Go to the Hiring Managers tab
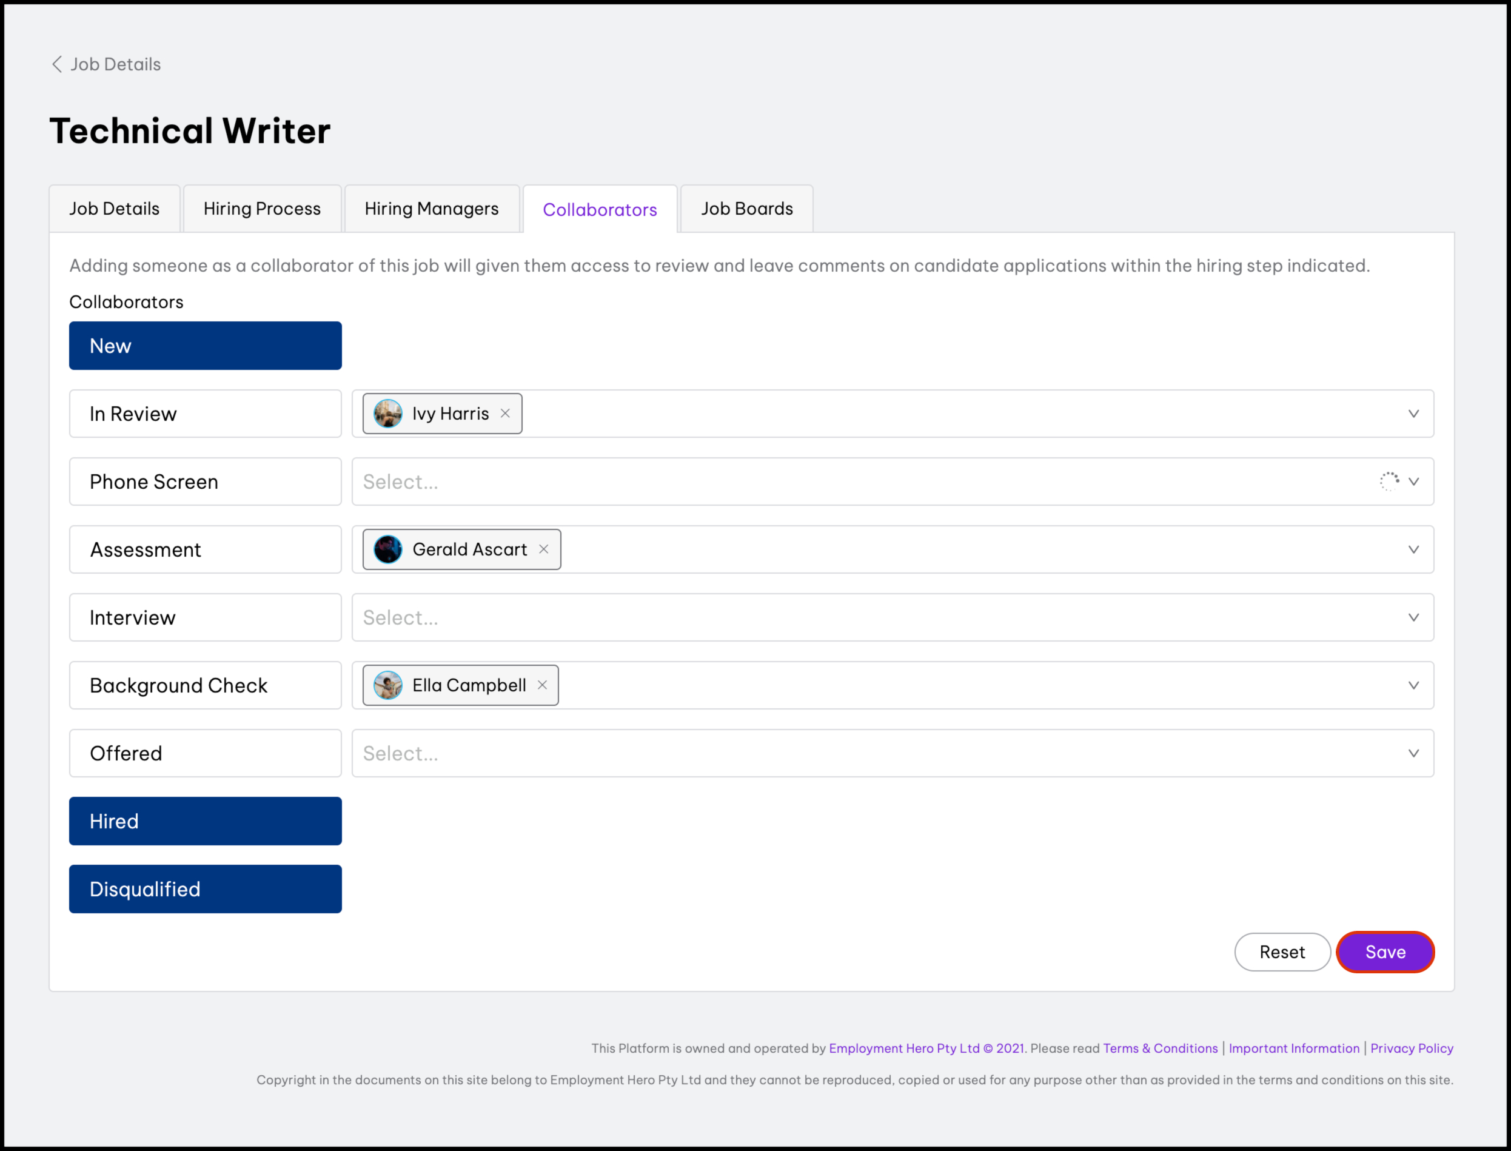 click(x=432, y=209)
